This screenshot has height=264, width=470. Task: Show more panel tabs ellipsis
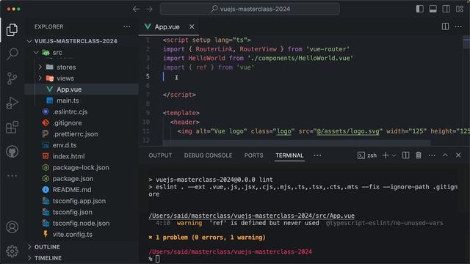tap(317, 155)
